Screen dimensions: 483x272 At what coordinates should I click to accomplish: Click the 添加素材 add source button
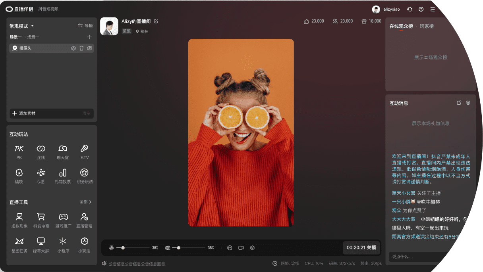pos(24,113)
